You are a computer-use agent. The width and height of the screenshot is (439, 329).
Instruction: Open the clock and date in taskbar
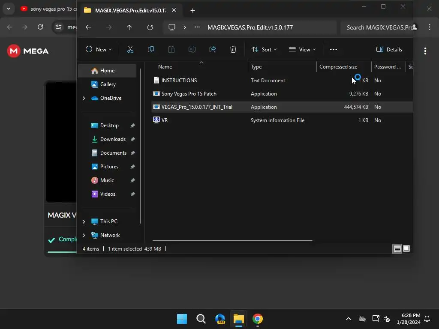(x=408, y=319)
